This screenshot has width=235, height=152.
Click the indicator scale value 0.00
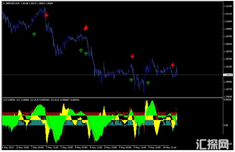[226, 125]
